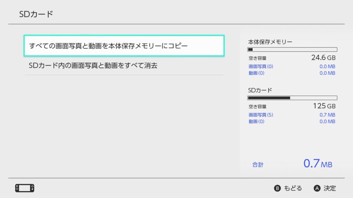The height and width of the screenshot is (198, 353).
Task: Click the A button icon
Action: (x=317, y=188)
